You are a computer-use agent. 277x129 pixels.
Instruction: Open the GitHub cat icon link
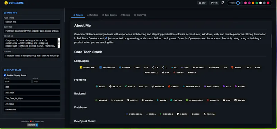click(223, 3)
